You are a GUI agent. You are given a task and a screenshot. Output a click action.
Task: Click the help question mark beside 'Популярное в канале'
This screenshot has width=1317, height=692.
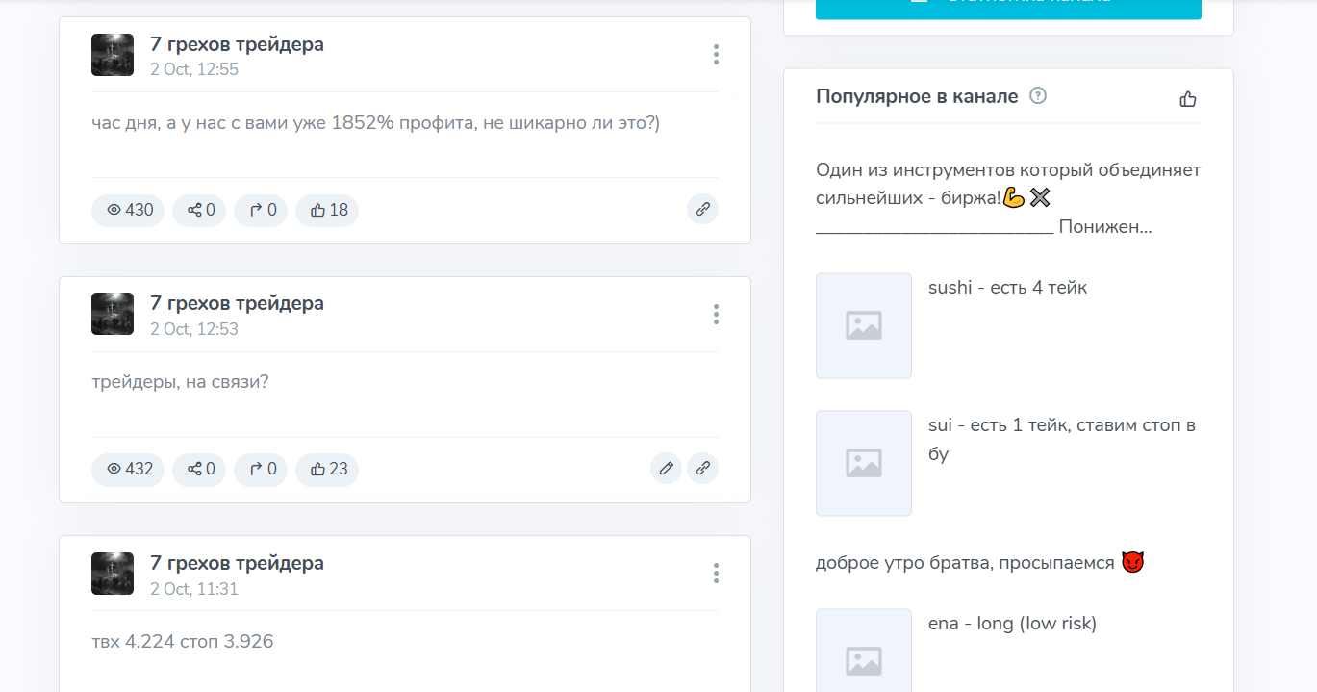pyautogui.click(x=1038, y=96)
